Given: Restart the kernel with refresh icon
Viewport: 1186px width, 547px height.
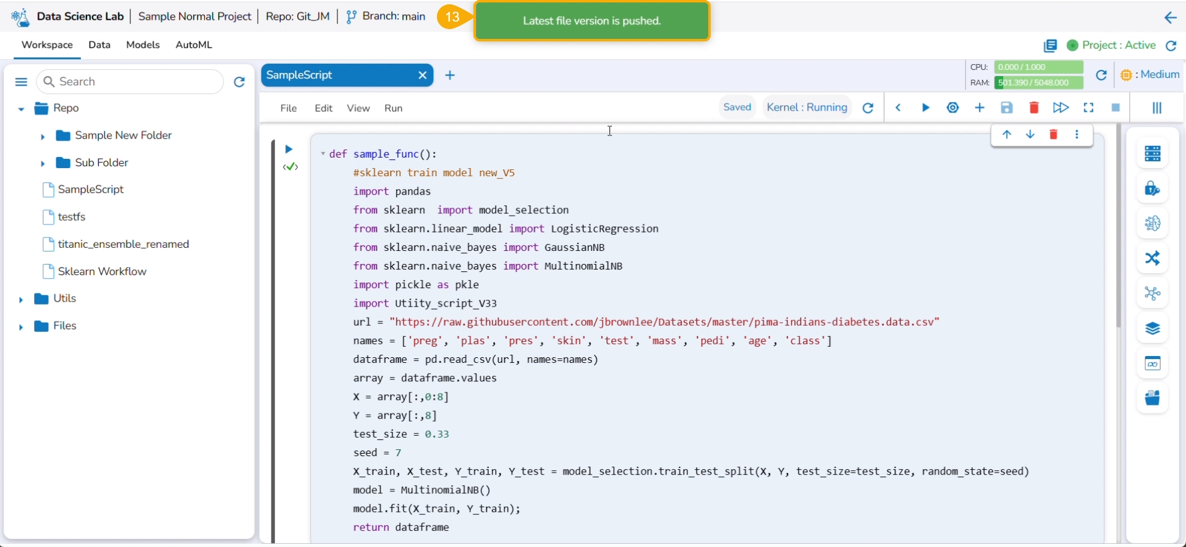Looking at the screenshot, I should 868,108.
